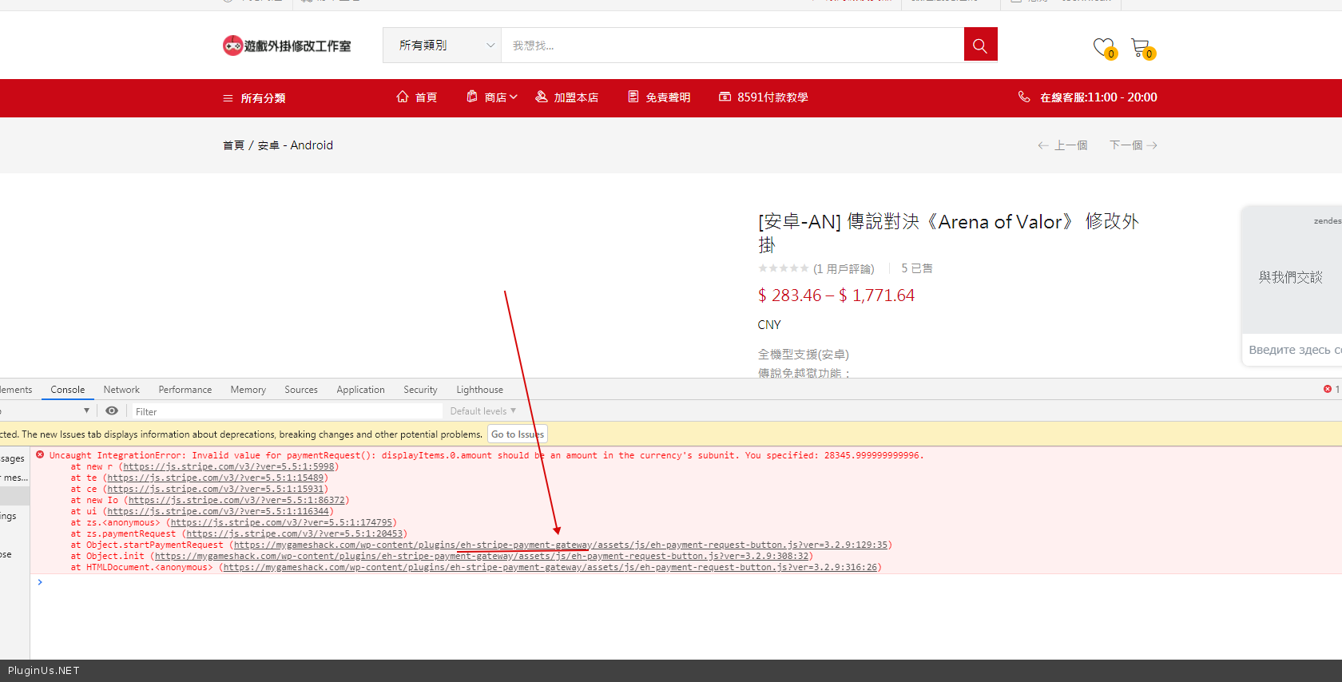Click the 免責聲明 menu item
Screen dimensions: 1342x682
point(659,97)
